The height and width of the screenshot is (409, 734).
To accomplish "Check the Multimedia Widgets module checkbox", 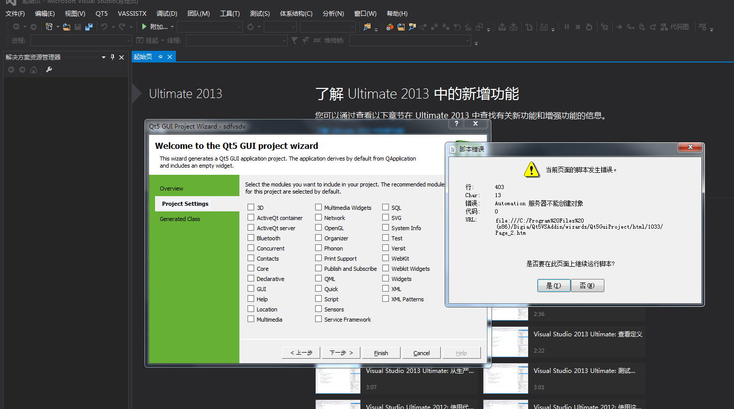I will (318, 207).
